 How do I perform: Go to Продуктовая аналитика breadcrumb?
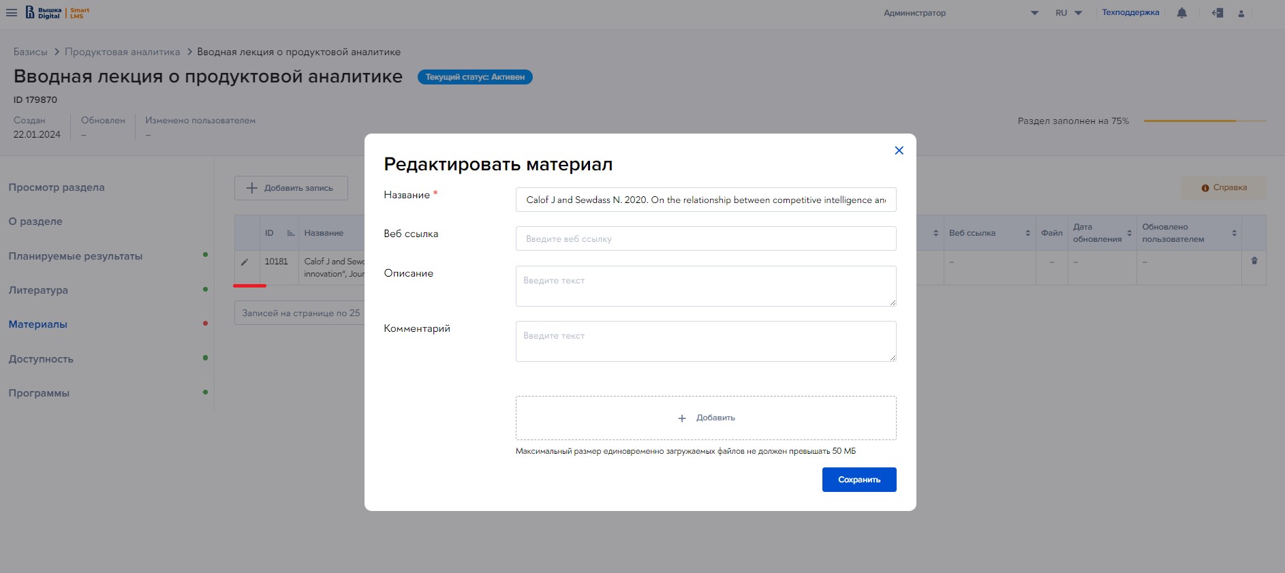point(123,52)
